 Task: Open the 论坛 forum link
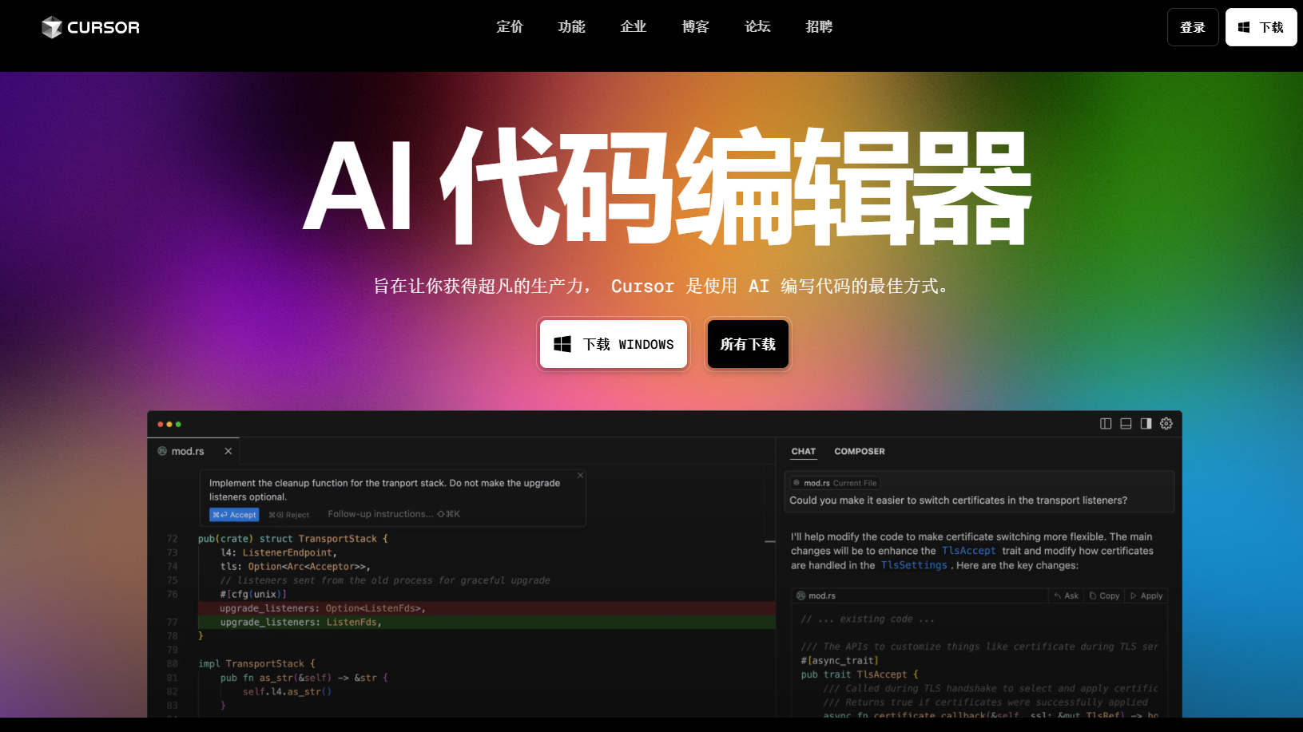click(x=757, y=27)
